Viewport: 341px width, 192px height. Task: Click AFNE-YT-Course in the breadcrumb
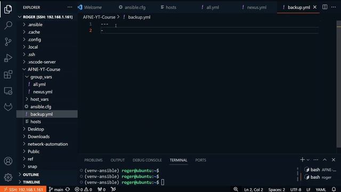coord(99,17)
